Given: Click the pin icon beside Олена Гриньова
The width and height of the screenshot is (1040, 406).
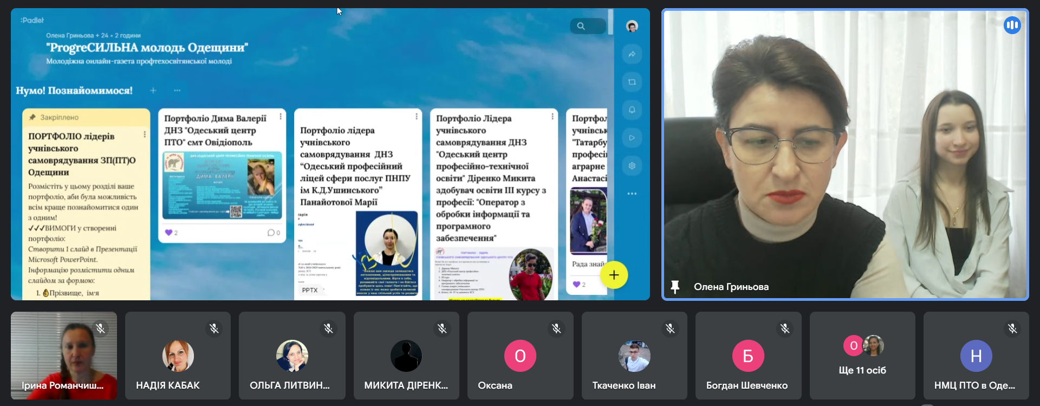Looking at the screenshot, I should [x=675, y=287].
